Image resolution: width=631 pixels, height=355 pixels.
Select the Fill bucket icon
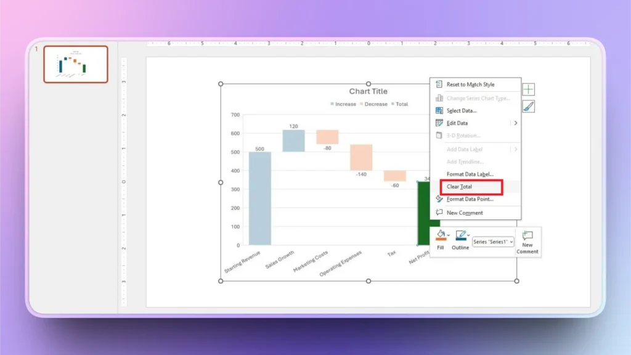(440, 234)
